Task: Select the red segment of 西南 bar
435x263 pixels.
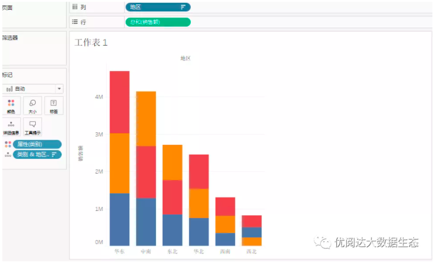Action: (225, 206)
